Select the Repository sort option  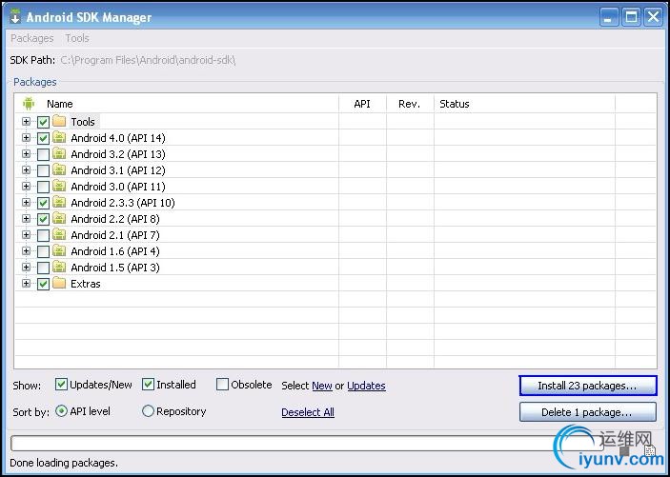[148, 411]
